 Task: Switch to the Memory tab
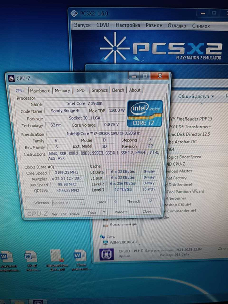point(62,90)
